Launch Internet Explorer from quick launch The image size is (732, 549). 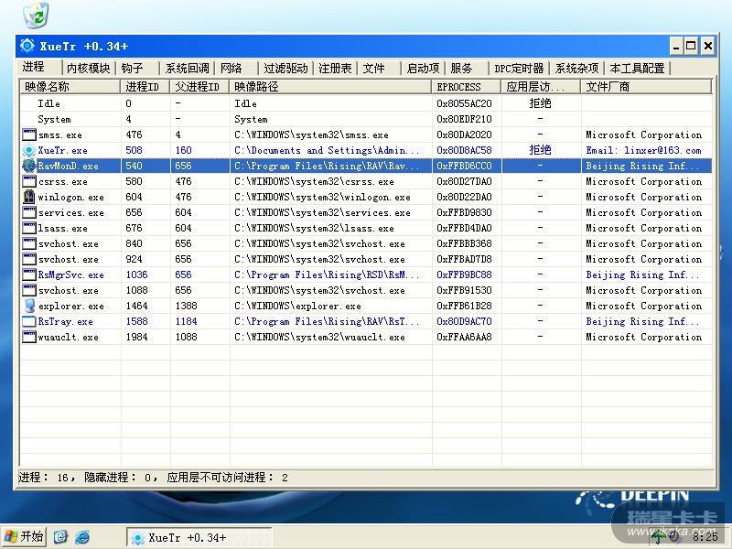pyautogui.click(x=82, y=537)
